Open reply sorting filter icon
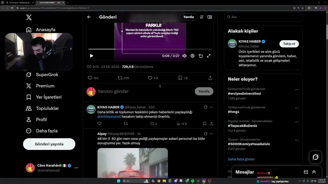 (202, 17)
